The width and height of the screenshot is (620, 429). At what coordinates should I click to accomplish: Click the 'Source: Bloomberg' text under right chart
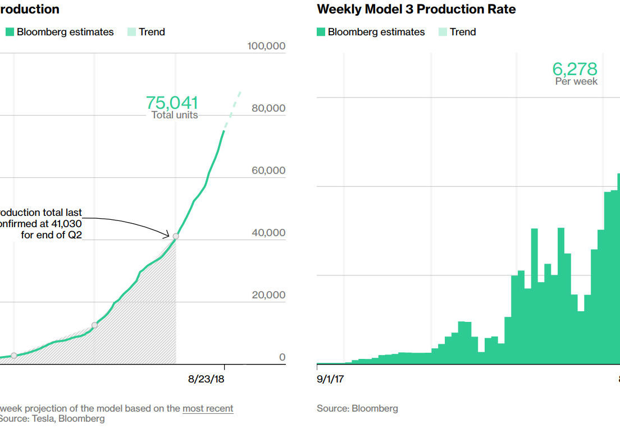[357, 408]
